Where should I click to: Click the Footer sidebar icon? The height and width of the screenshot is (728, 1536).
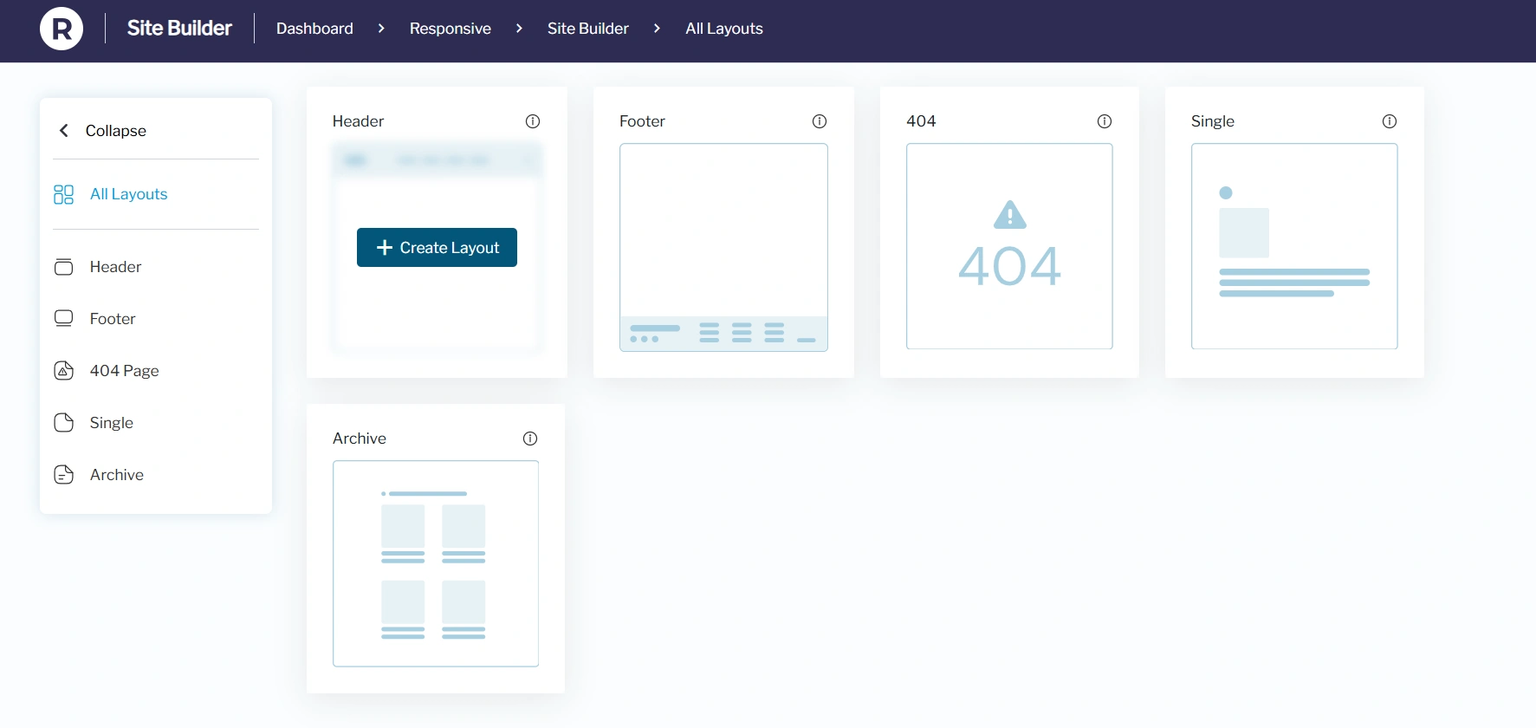point(63,318)
